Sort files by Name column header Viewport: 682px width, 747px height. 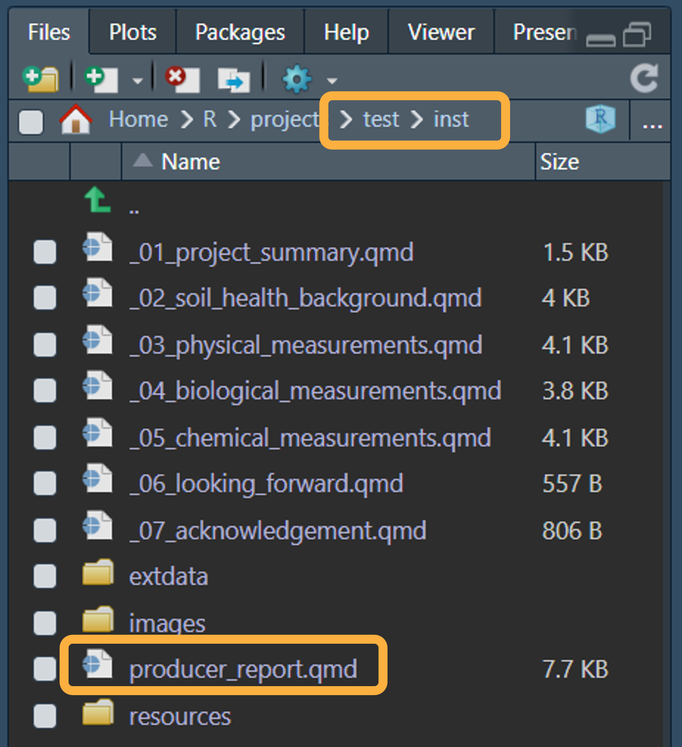tap(191, 162)
